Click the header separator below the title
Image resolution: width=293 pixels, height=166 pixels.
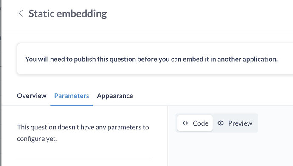(x=147, y=31)
